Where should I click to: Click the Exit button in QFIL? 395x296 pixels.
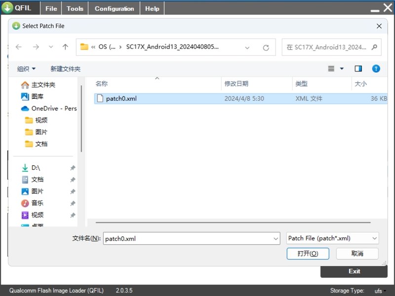[x=354, y=272]
